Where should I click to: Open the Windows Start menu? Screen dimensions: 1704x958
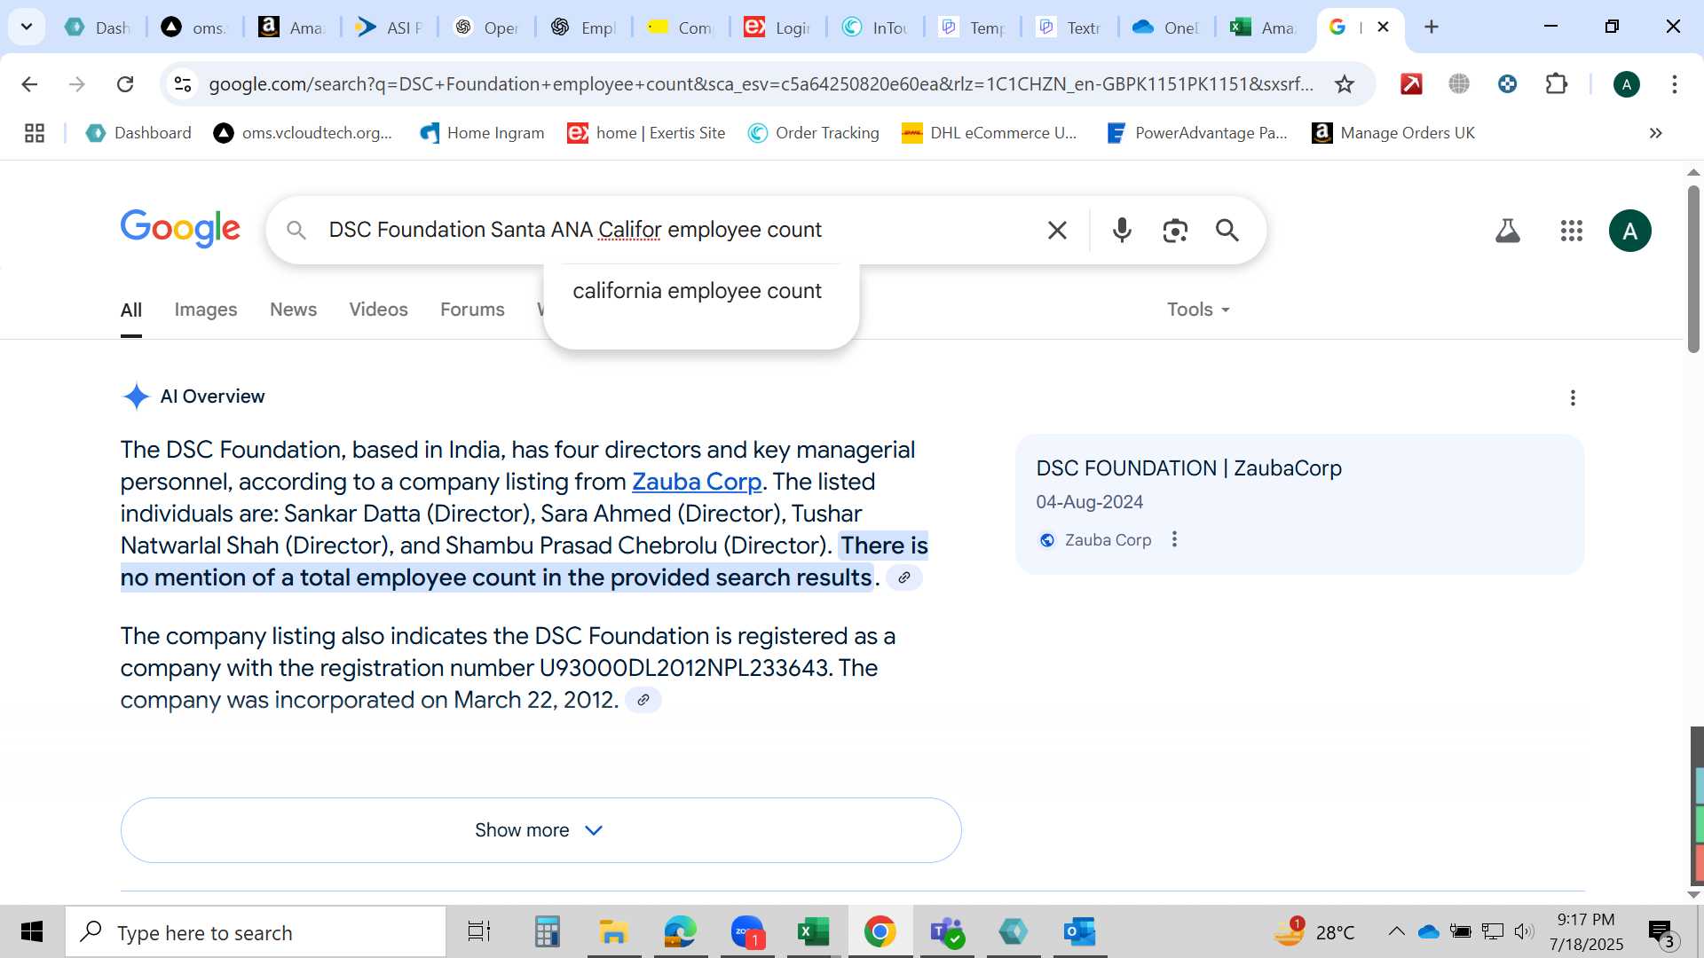[32, 932]
